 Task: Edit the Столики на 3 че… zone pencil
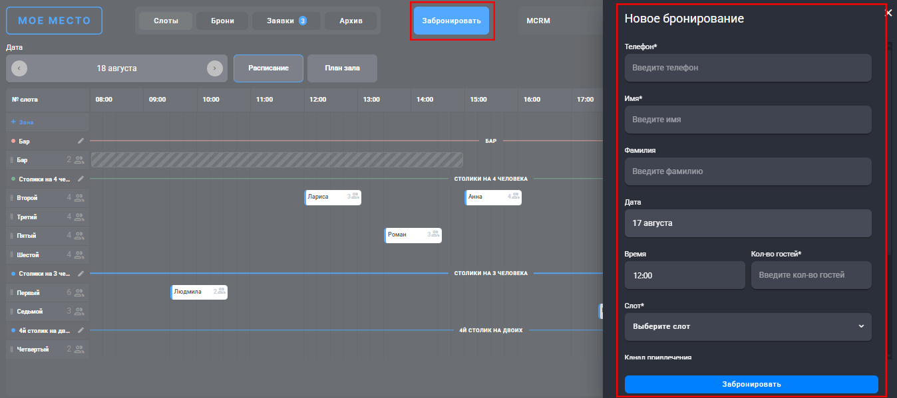tap(81, 273)
